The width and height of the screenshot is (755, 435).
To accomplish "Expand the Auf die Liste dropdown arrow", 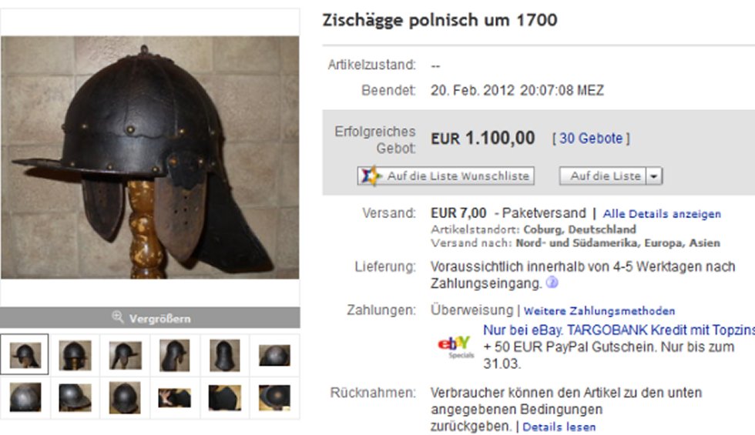I will (654, 176).
